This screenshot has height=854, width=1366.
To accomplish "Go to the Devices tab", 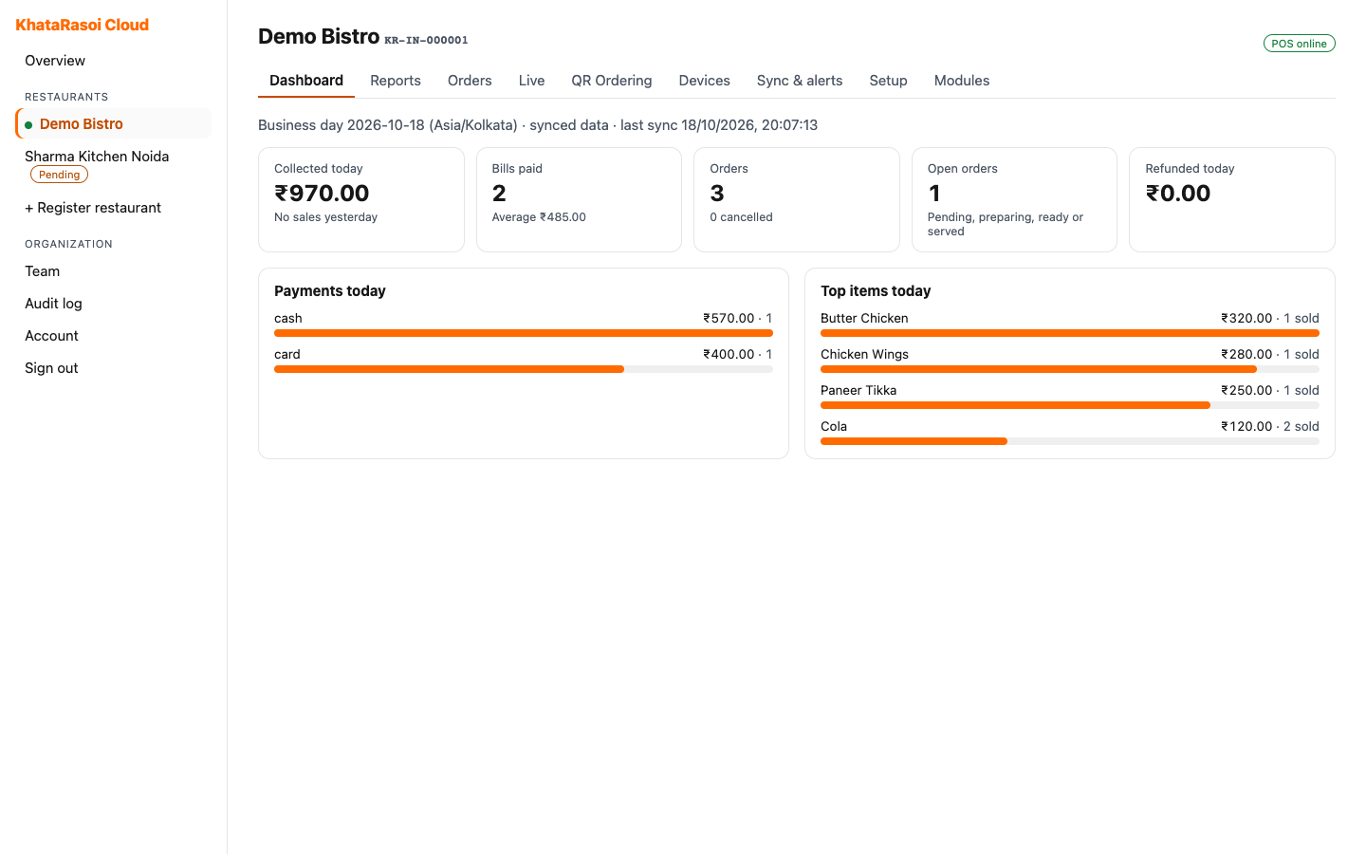I will pyautogui.click(x=705, y=81).
